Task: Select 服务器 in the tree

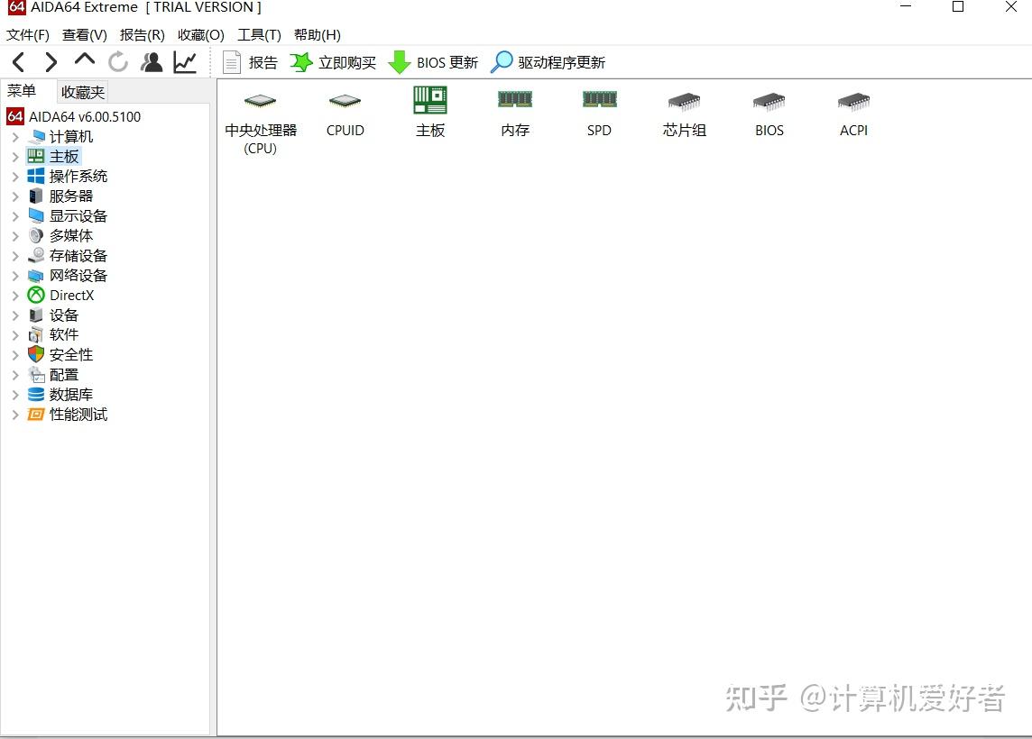Action: 60,196
